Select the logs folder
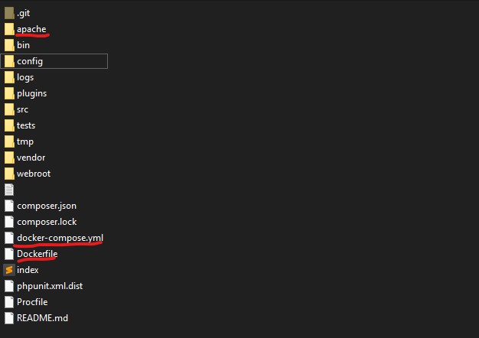The height and width of the screenshot is (338, 479). coord(24,77)
